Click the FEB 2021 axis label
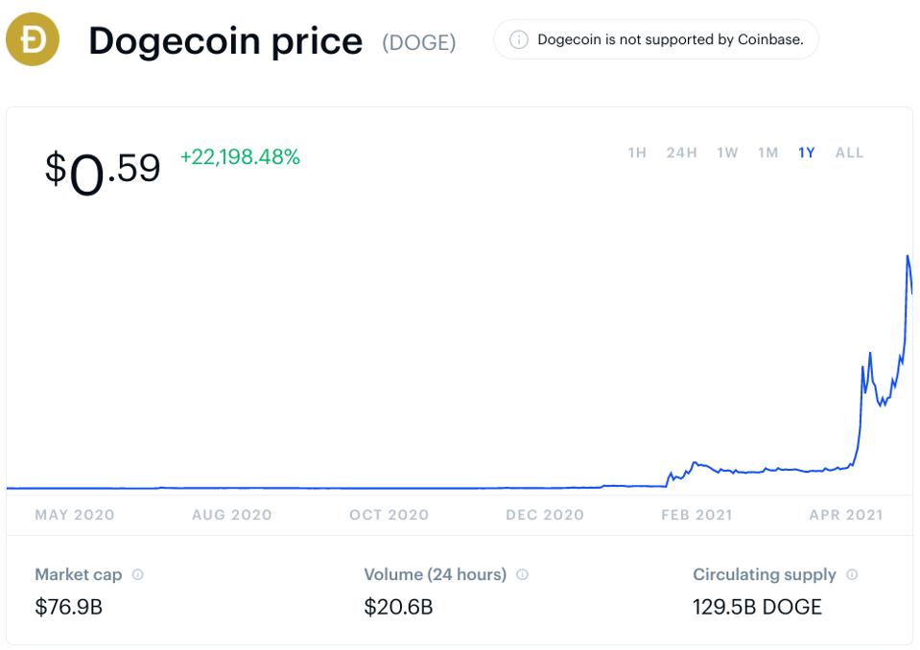 (x=696, y=514)
